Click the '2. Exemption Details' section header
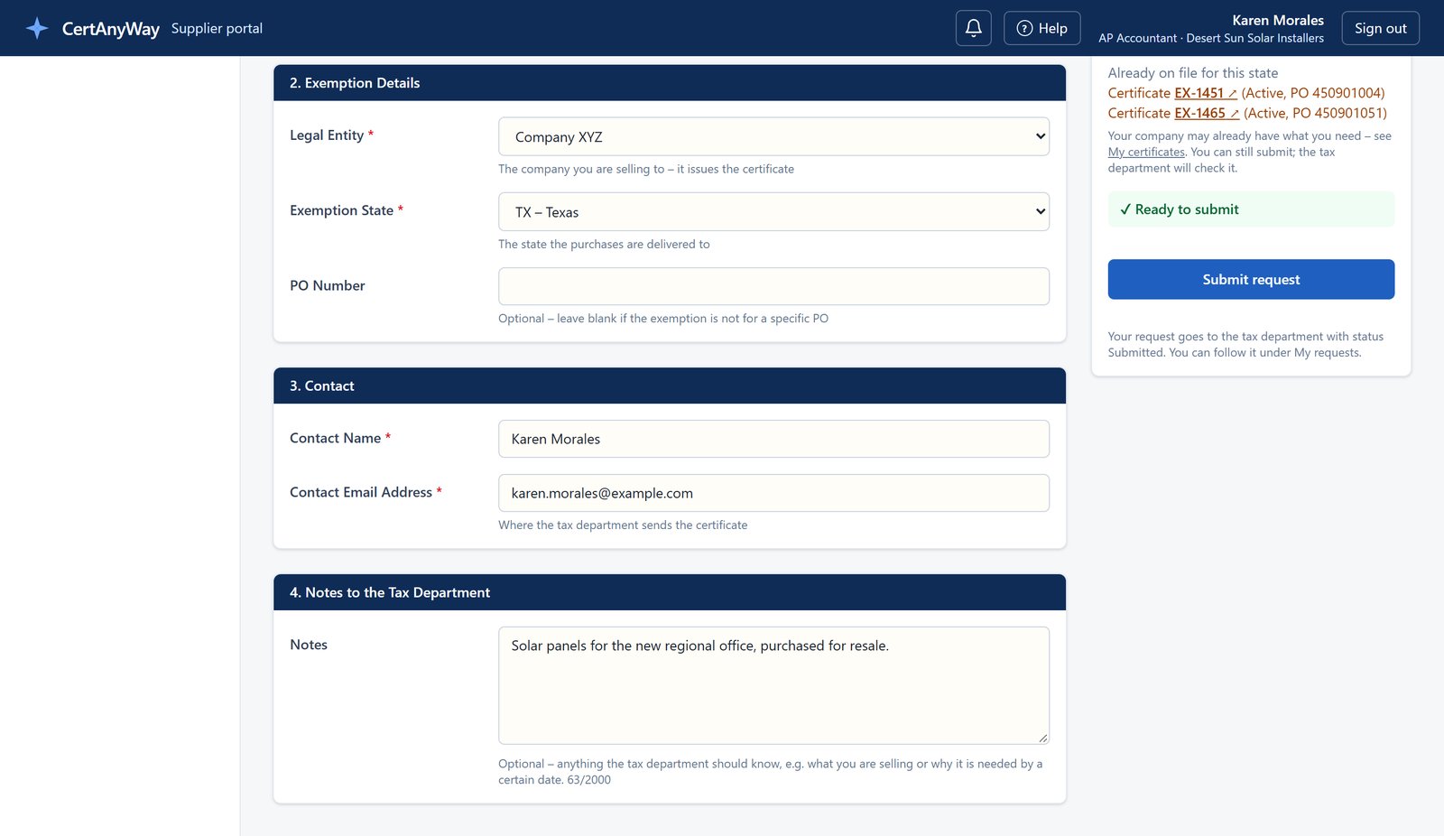 click(670, 83)
